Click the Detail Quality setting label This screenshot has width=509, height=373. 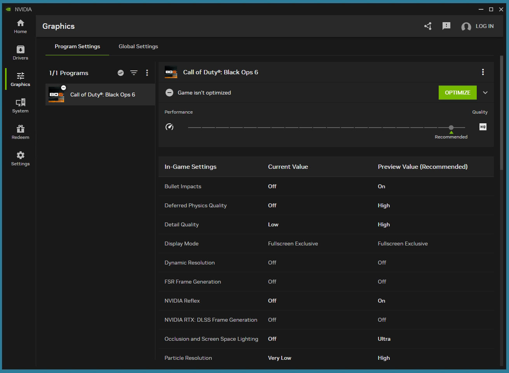click(181, 224)
